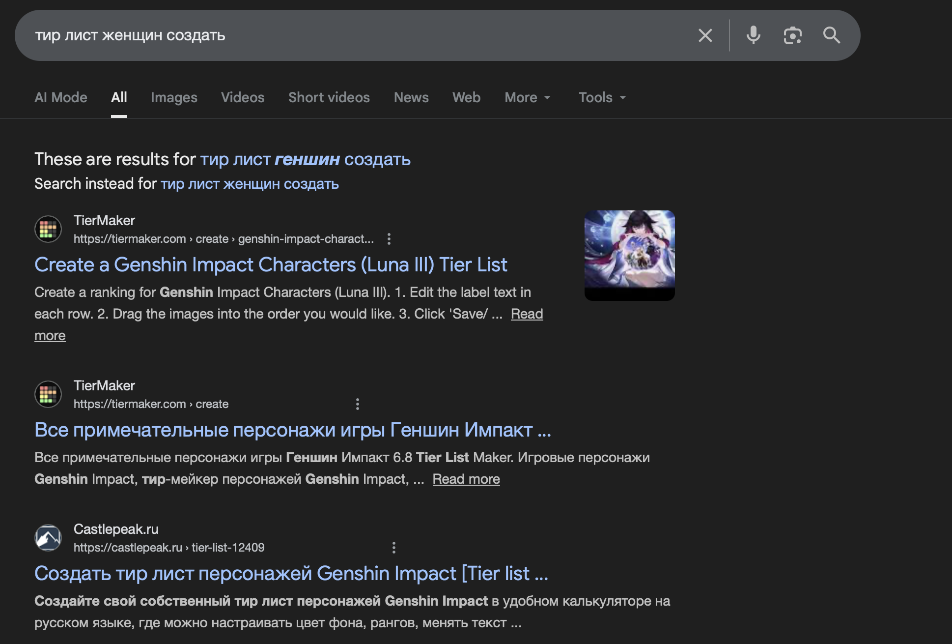Clear the search box with X icon

tap(705, 35)
